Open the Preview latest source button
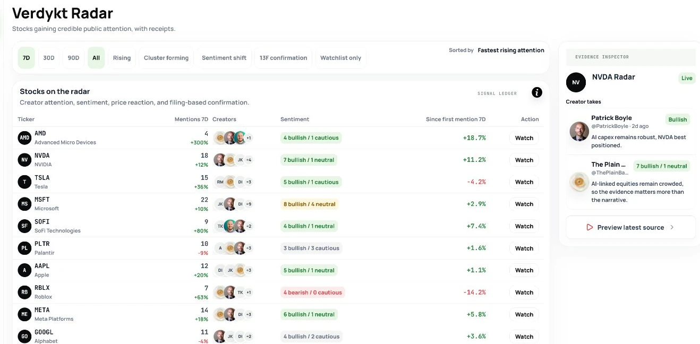 click(x=630, y=227)
